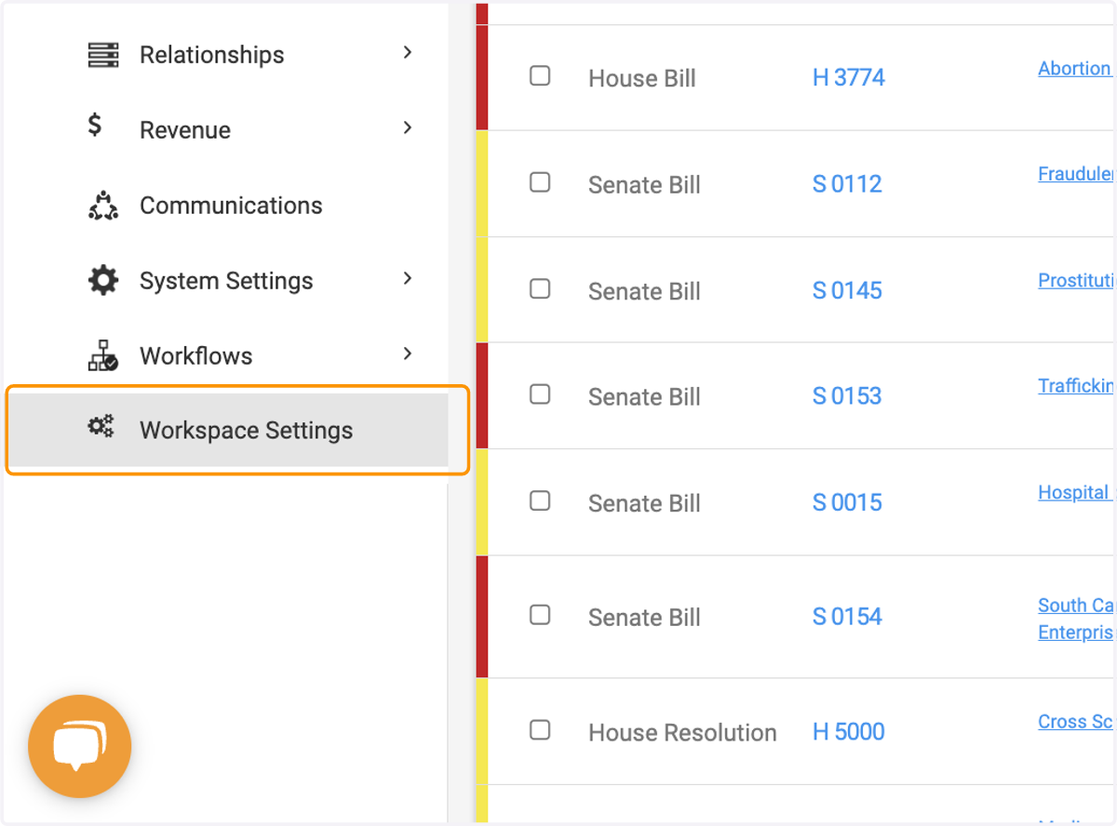Expand the System Settings submenu arrow
1117x826 pixels.
point(407,278)
